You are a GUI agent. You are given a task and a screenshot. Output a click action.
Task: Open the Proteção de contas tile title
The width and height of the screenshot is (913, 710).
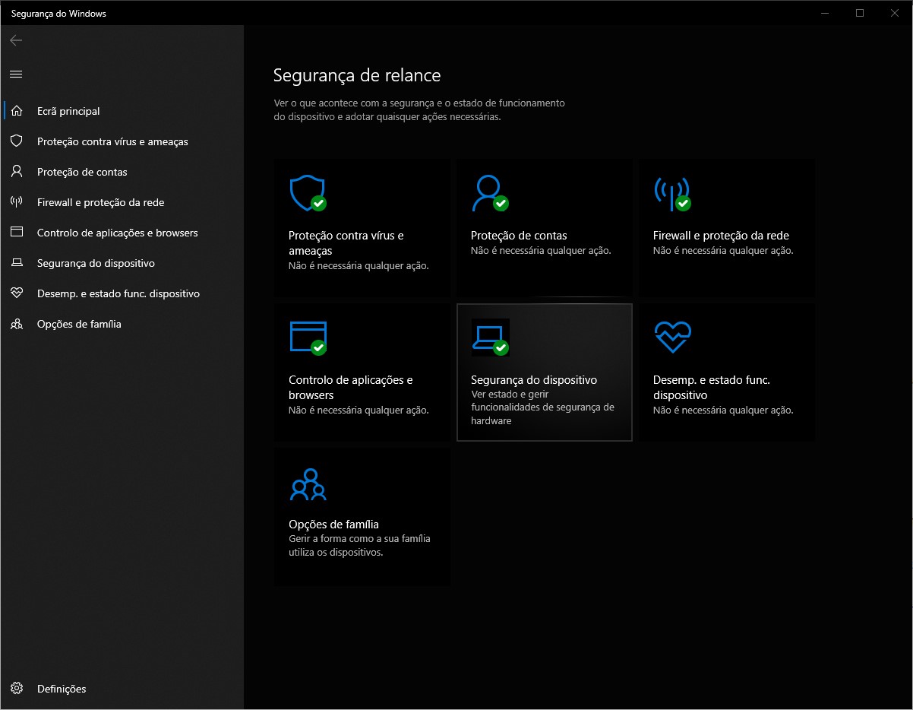pyautogui.click(x=519, y=236)
